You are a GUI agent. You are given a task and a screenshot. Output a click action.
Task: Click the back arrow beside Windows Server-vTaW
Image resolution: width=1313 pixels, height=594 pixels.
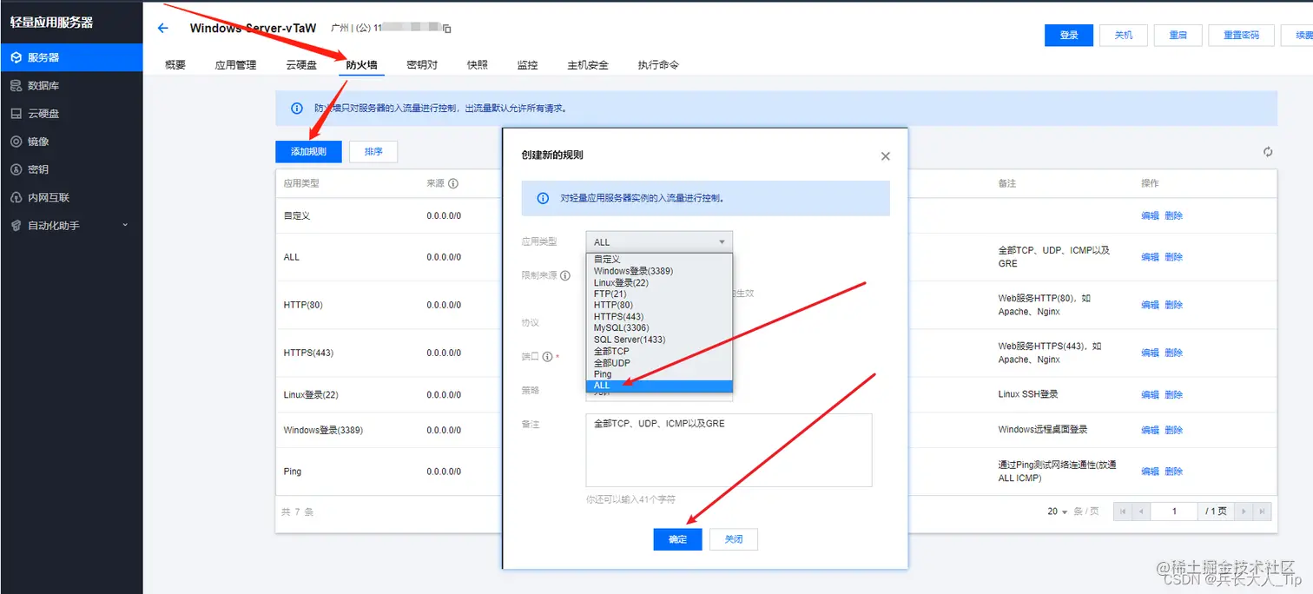pyautogui.click(x=162, y=27)
